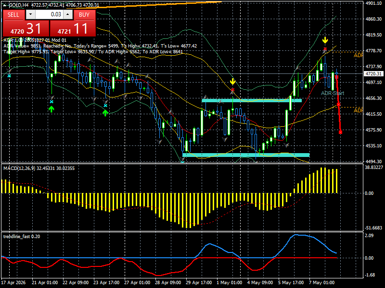Viewport: 385px width, 288px height.
Task: Select the upper cyan resistance rectangle
Action: pyautogui.click(x=252, y=100)
